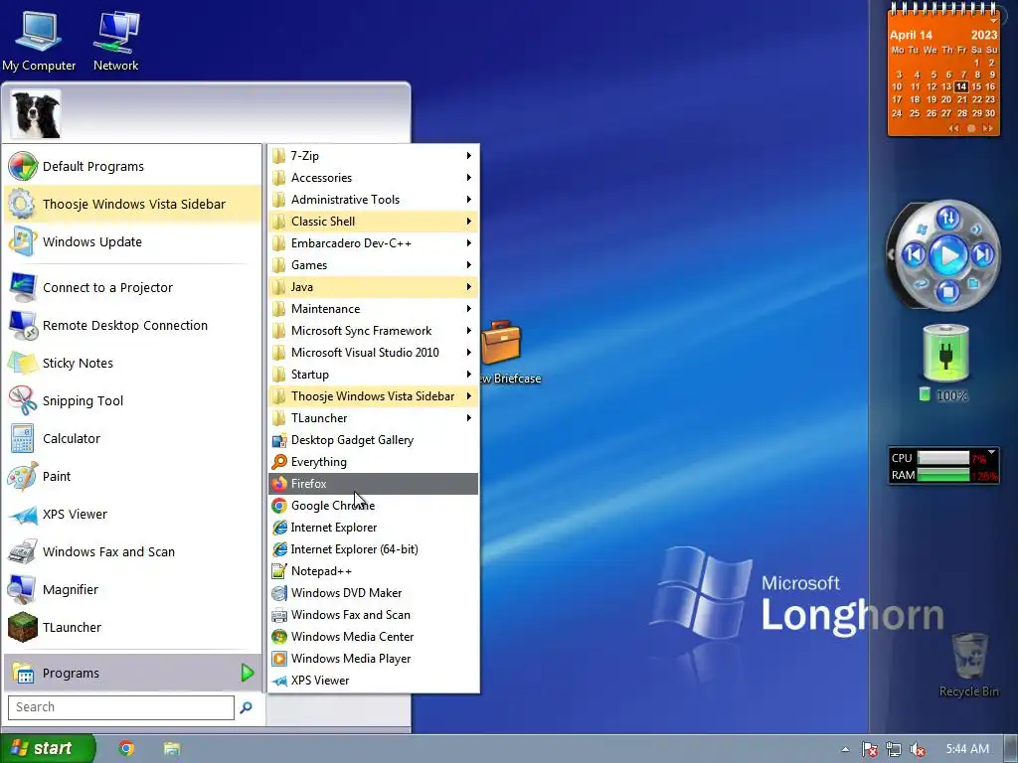The width and height of the screenshot is (1018, 763).
Task: Open XPS Viewer in Programs list
Action: coord(374,680)
